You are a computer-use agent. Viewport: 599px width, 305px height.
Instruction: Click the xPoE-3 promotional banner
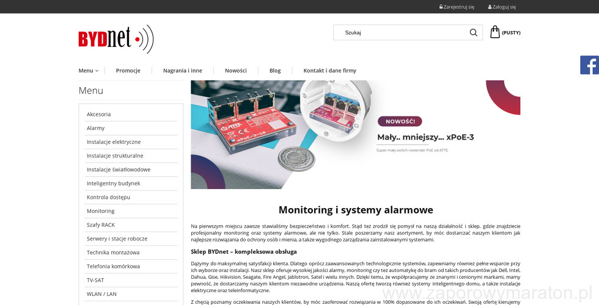click(355, 135)
